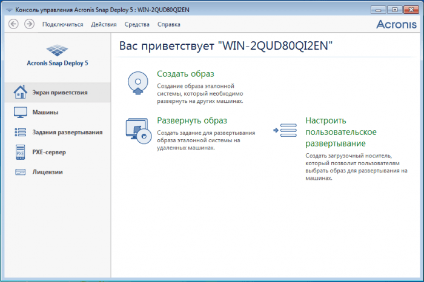Click the Создание образа эталонной системы description
Image resolution: width=424 pixels, height=282 pixels.
(x=200, y=93)
